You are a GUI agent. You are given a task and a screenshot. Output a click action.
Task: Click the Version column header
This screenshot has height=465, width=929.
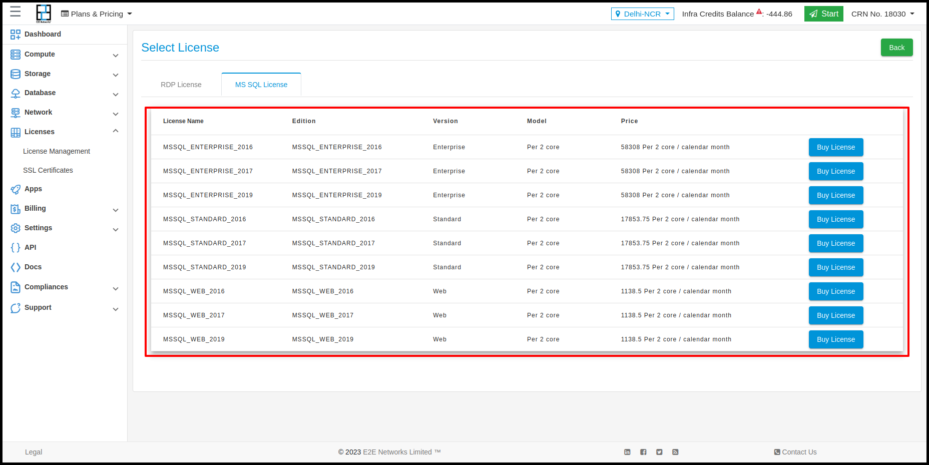[x=445, y=121]
